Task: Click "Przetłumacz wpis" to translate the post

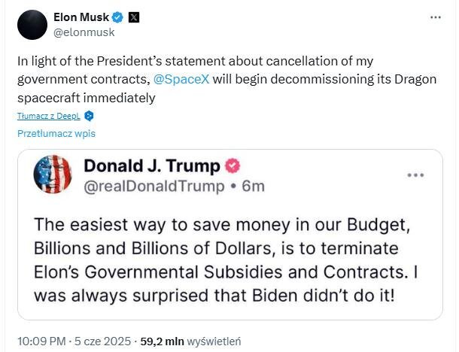Action: pos(56,134)
